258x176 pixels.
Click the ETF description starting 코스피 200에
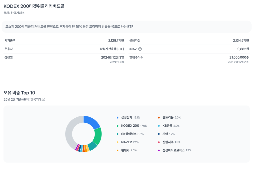pyautogui.click(x=69, y=27)
